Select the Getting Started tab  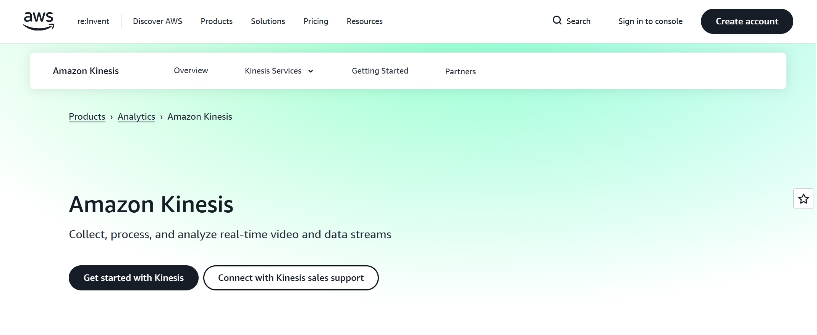380,71
